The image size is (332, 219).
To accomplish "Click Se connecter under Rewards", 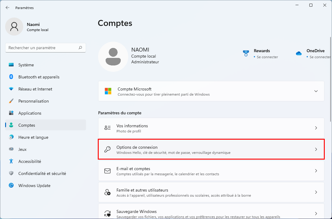I will (x=267, y=57).
